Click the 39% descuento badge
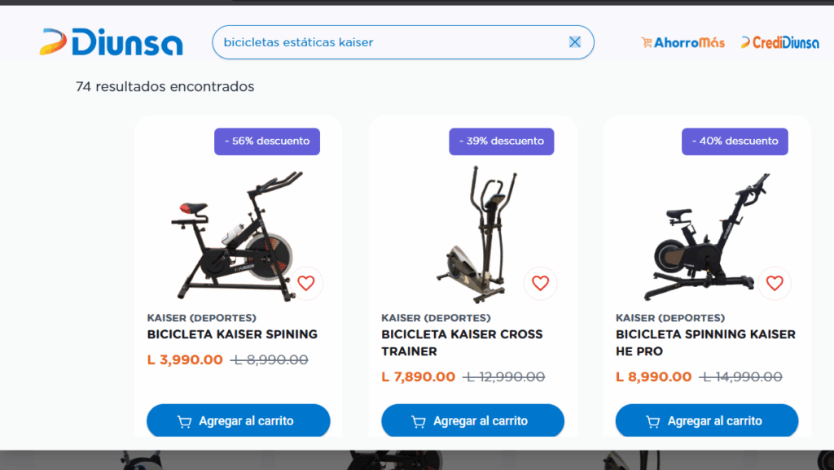The image size is (834, 470). 502,141
